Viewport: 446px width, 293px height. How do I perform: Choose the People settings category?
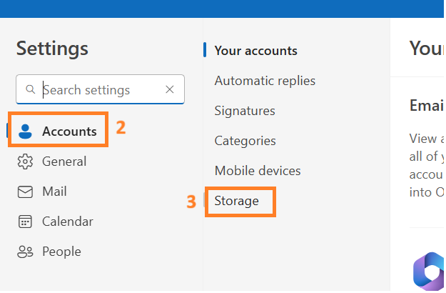49,252
